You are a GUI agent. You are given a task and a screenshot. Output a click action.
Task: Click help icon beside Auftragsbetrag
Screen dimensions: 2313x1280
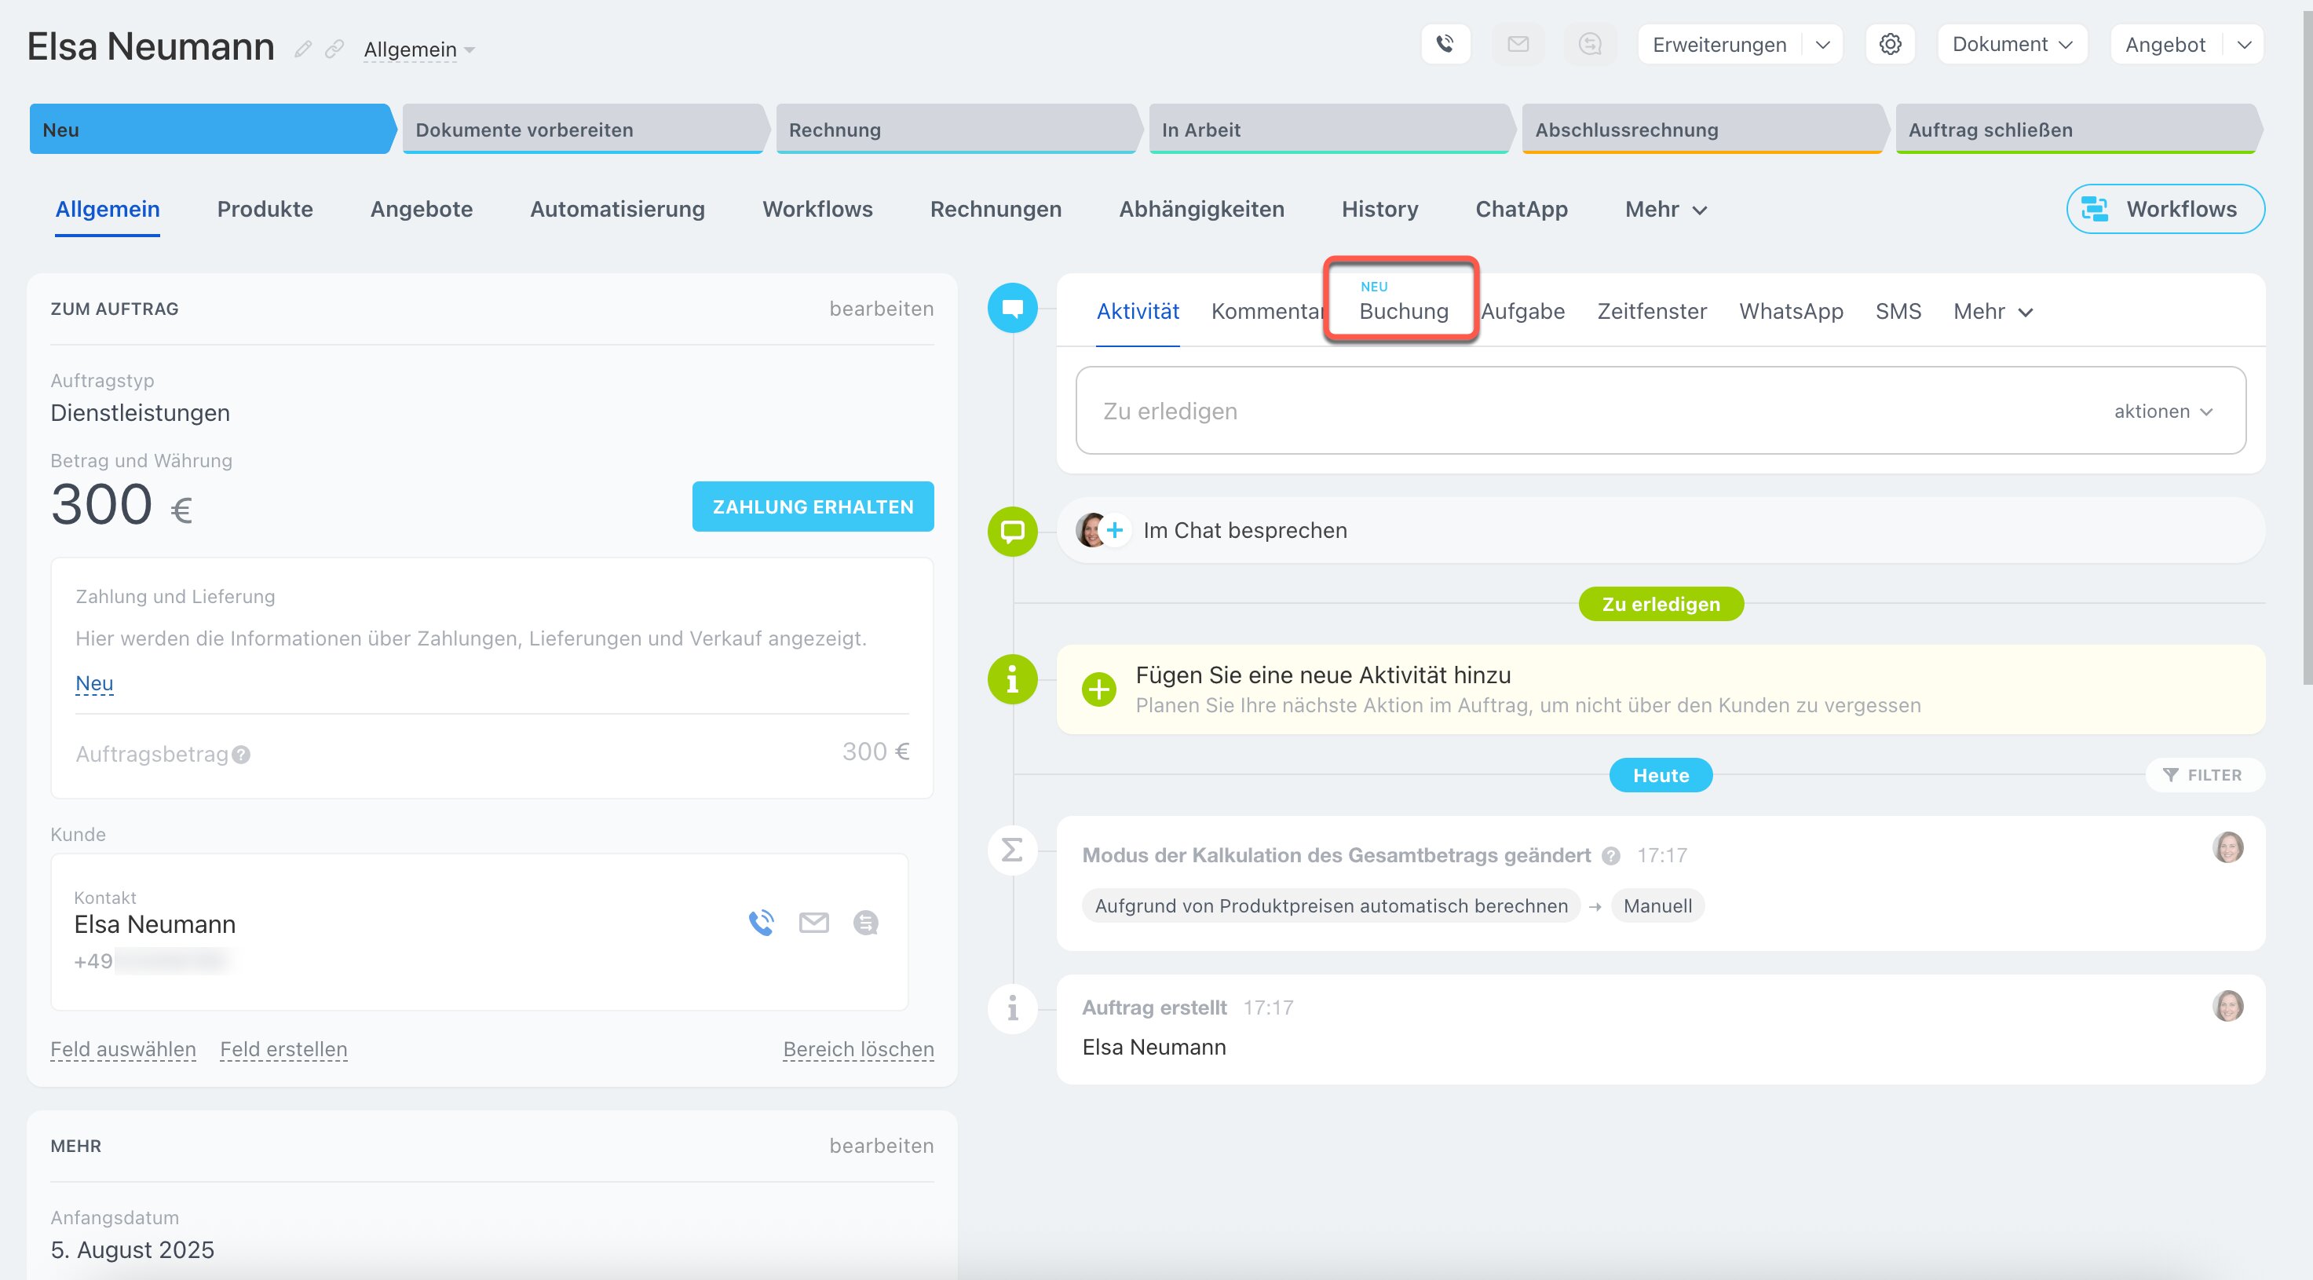pos(240,755)
